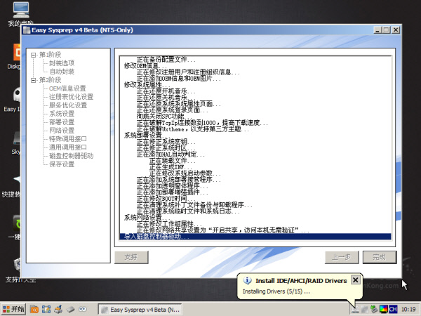The image size is (421, 316).
Task: Open 通用调用接口 tree item
Action: (68, 147)
